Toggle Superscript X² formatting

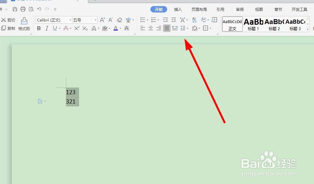pyautogui.click(x=77, y=28)
